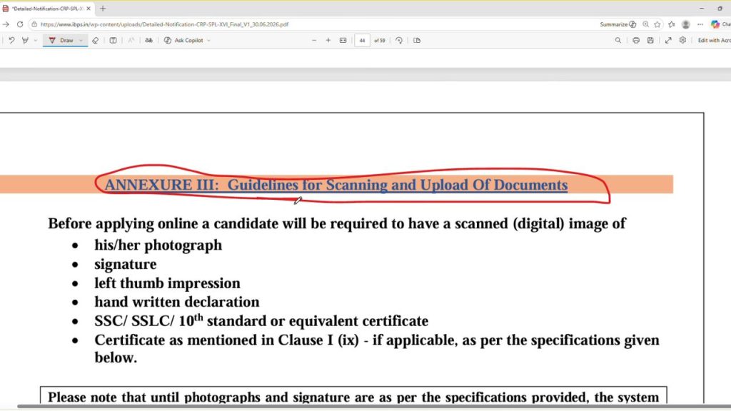Click the page number field showing 44
This screenshot has height=411, width=731.
362,41
